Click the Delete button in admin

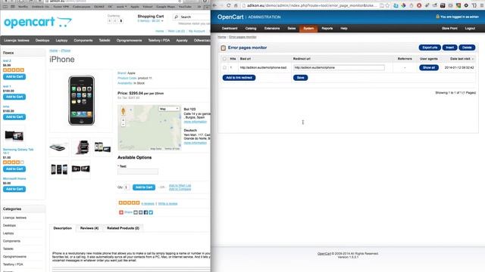pos(467,48)
